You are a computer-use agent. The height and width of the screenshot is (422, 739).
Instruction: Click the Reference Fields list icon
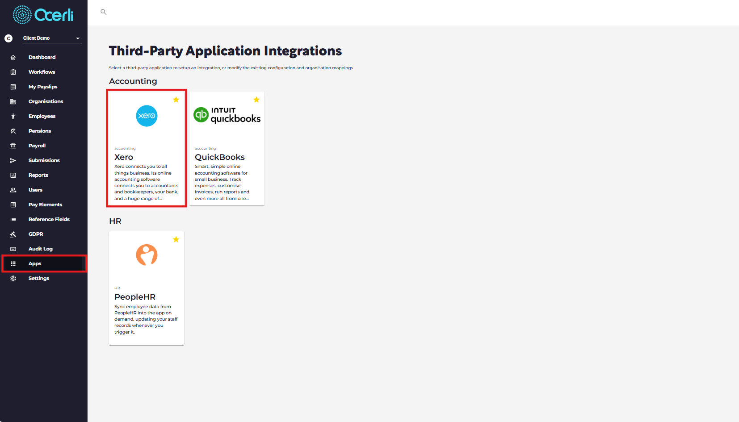coord(13,219)
